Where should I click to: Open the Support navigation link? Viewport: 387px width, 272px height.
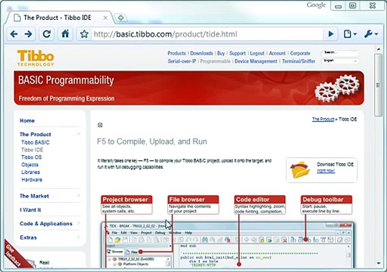pos(237,53)
